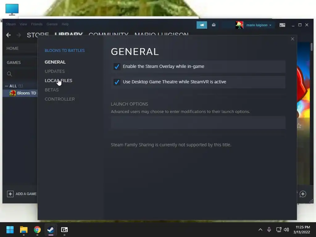
Task: Open the Steam menu
Action: [x=11, y=24]
